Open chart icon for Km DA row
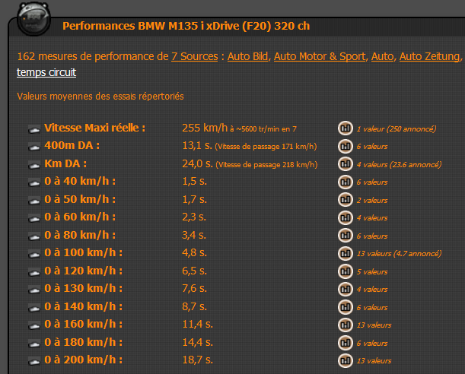Screen dimensions: 465x374 coord(346,164)
